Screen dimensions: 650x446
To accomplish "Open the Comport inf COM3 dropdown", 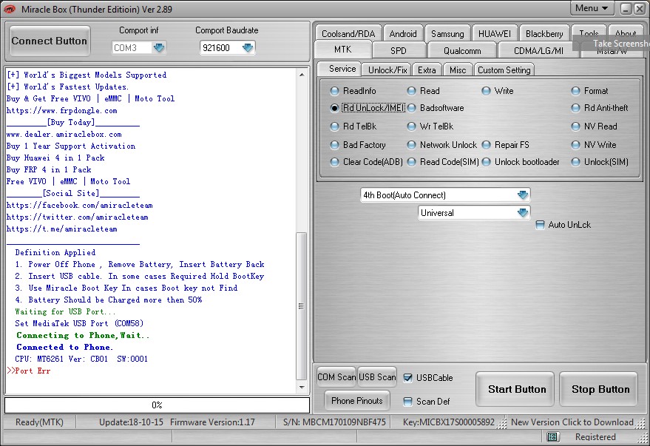I will (159, 47).
